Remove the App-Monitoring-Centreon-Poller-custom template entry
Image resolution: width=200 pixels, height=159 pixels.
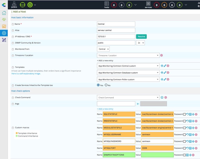[168, 79]
